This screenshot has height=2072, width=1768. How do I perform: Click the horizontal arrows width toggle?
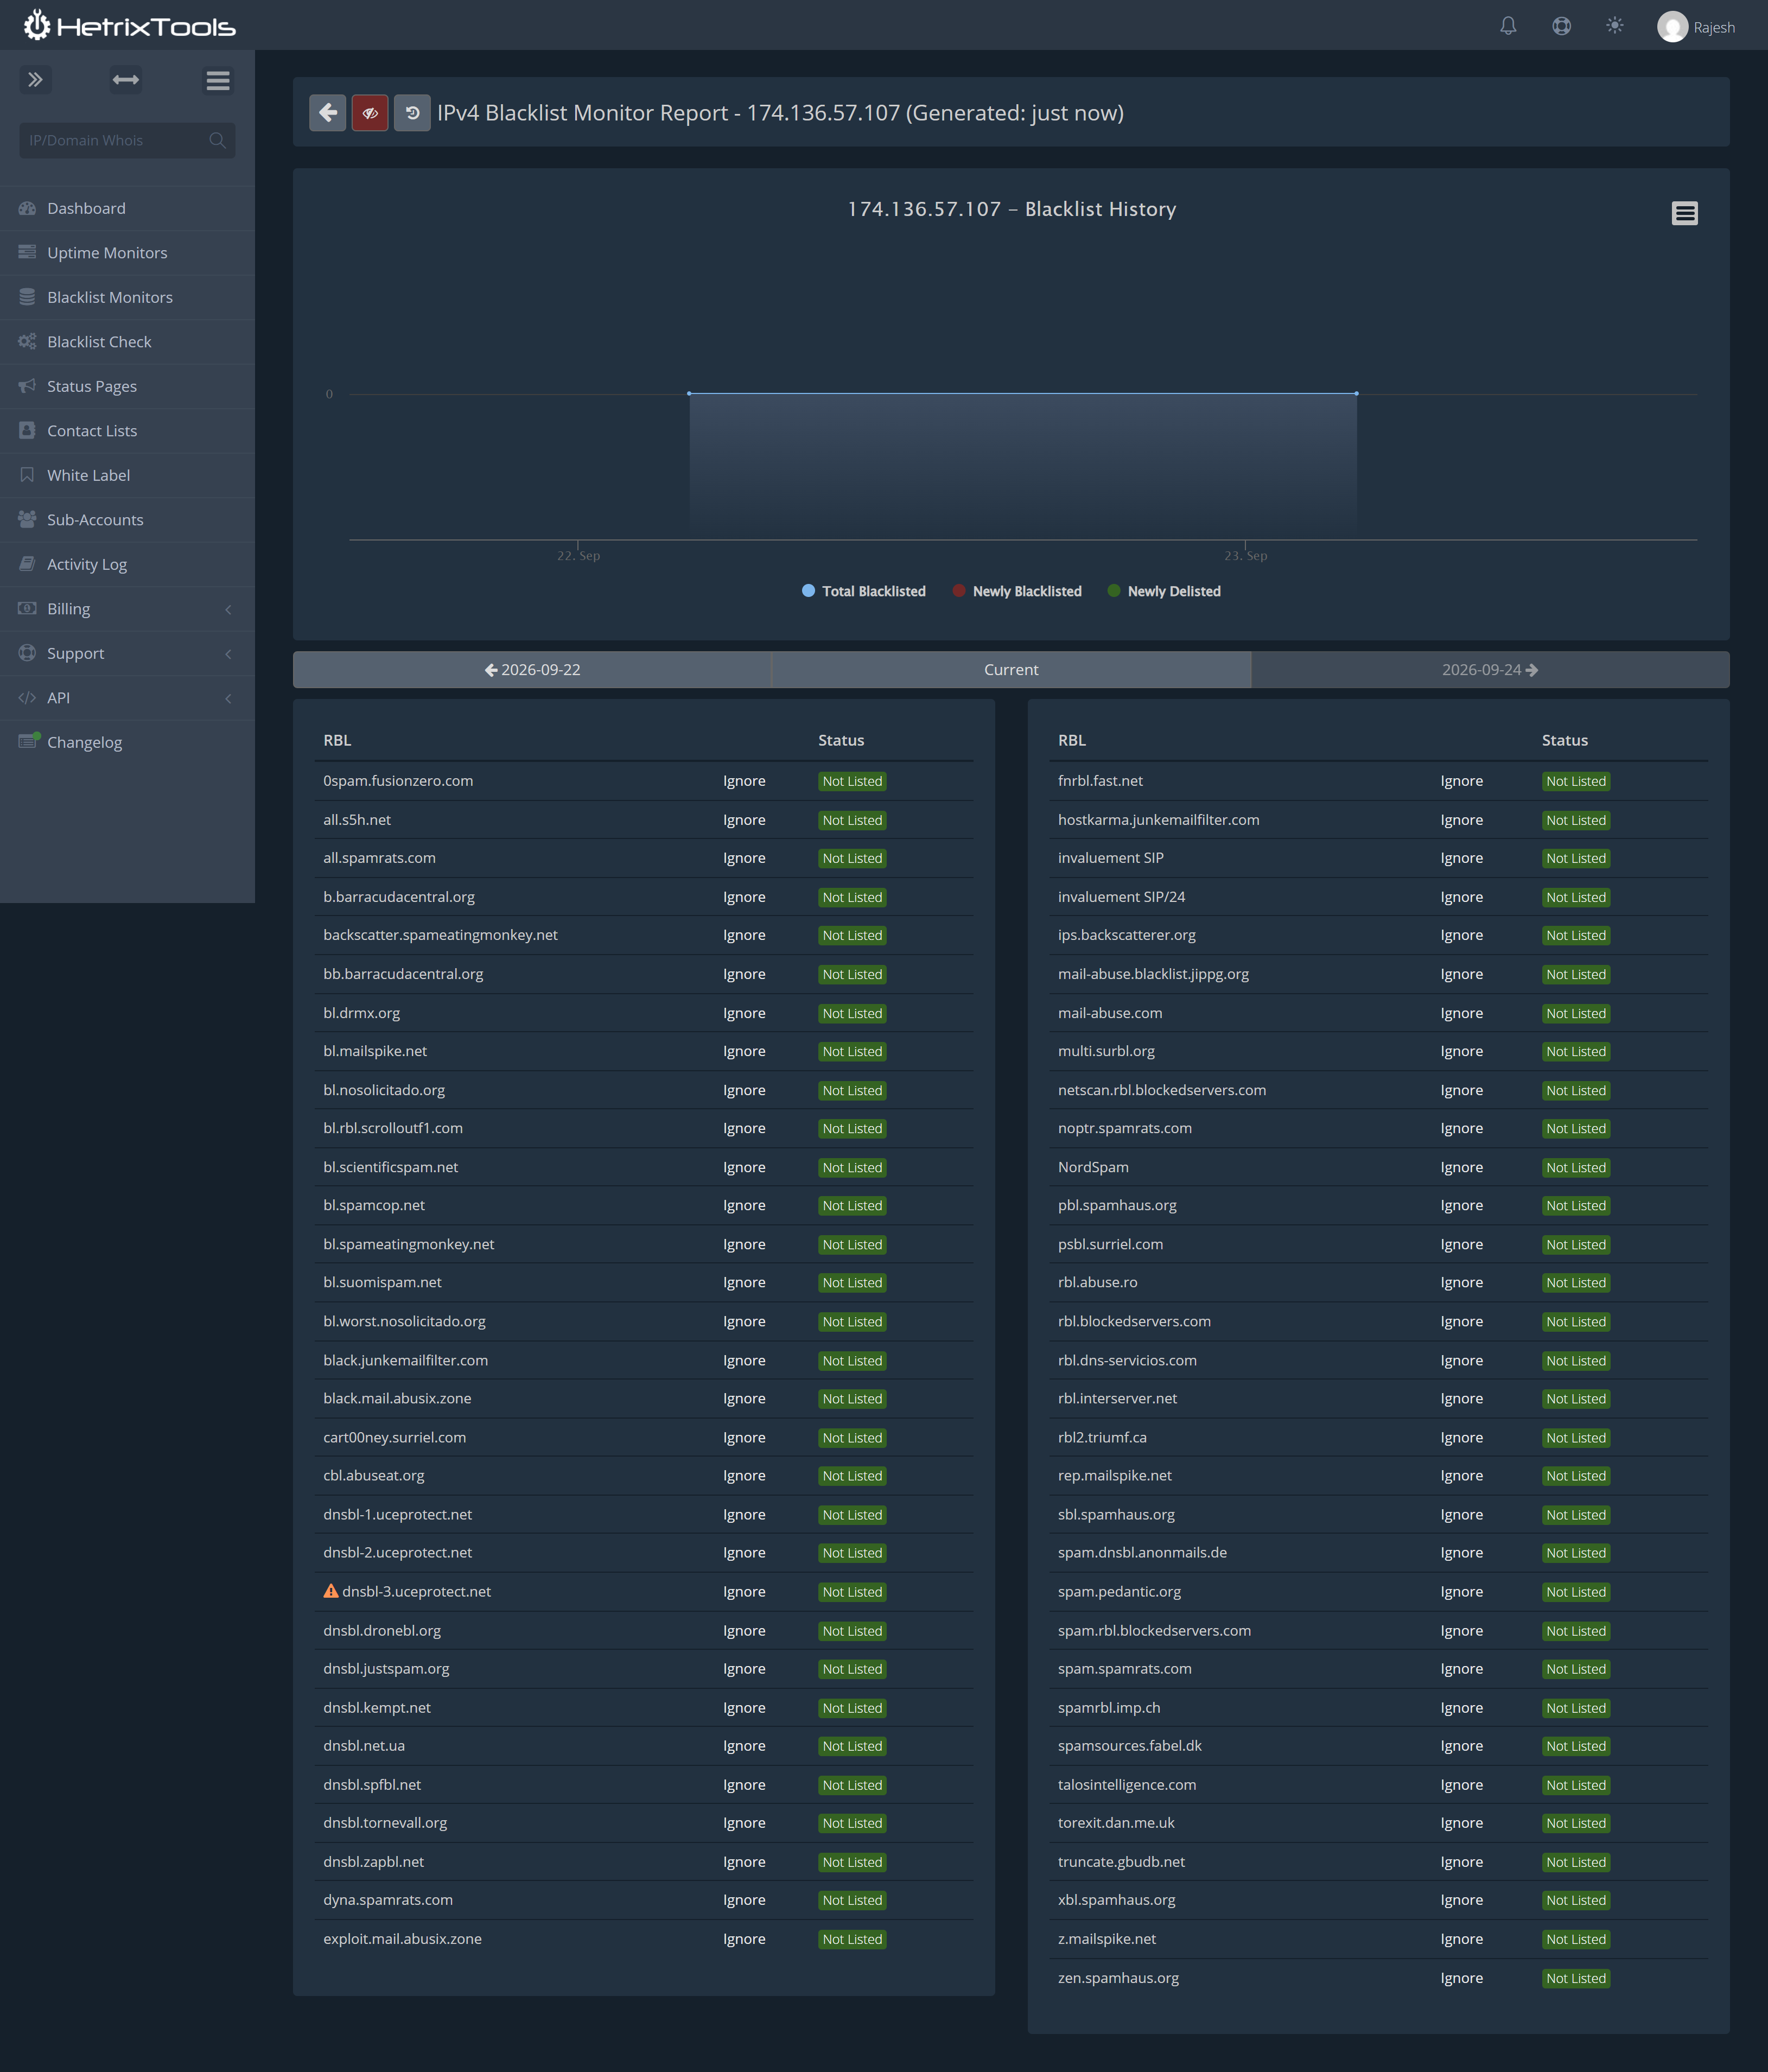pyautogui.click(x=126, y=80)
